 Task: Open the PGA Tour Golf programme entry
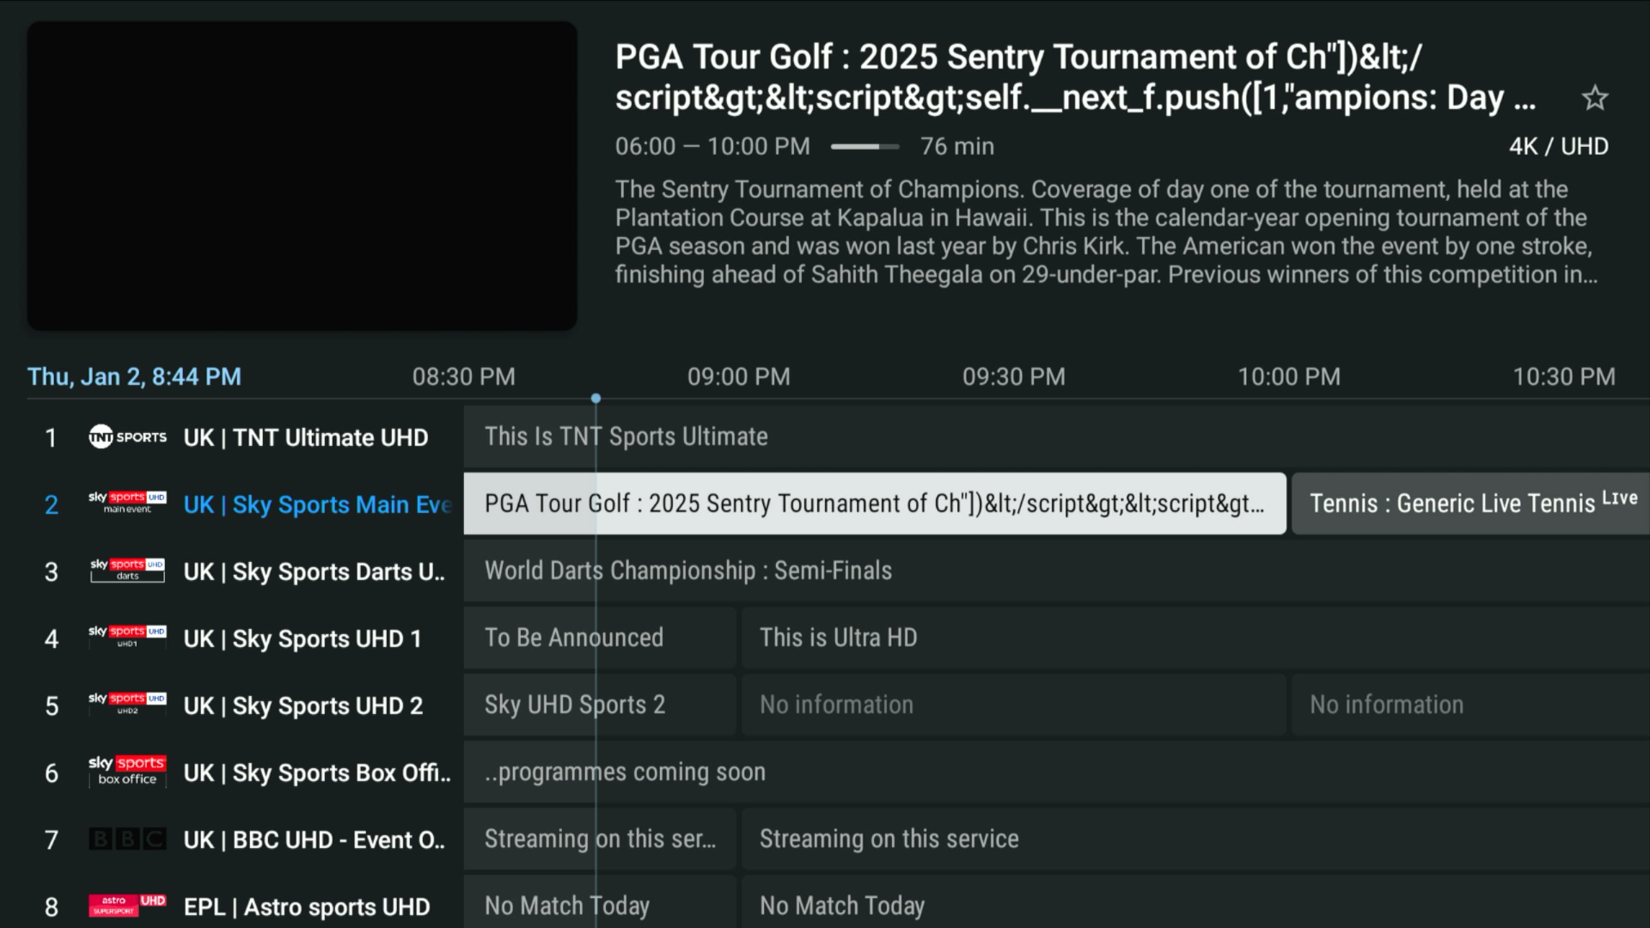click(x=874, y=504)
